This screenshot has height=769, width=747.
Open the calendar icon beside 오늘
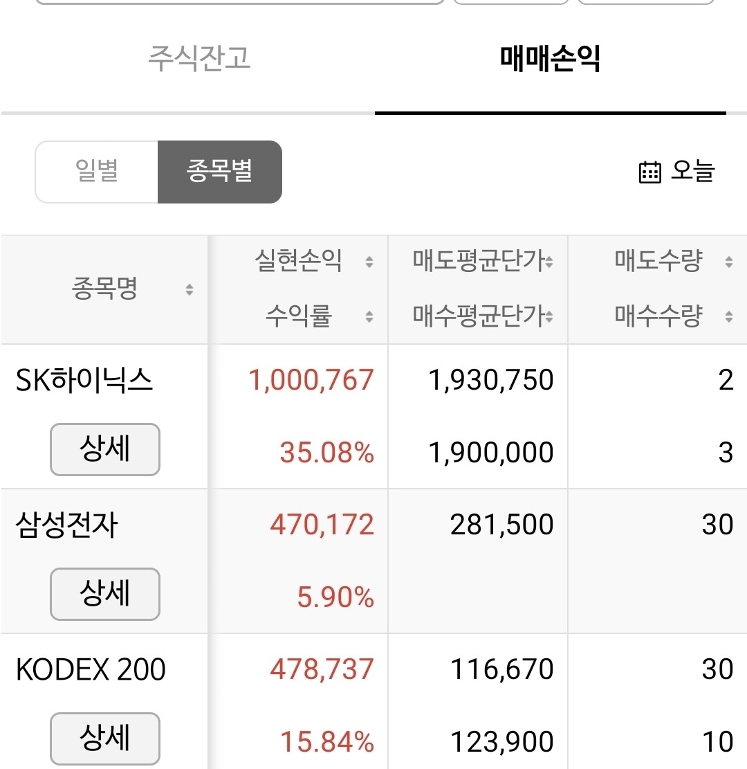650,172
